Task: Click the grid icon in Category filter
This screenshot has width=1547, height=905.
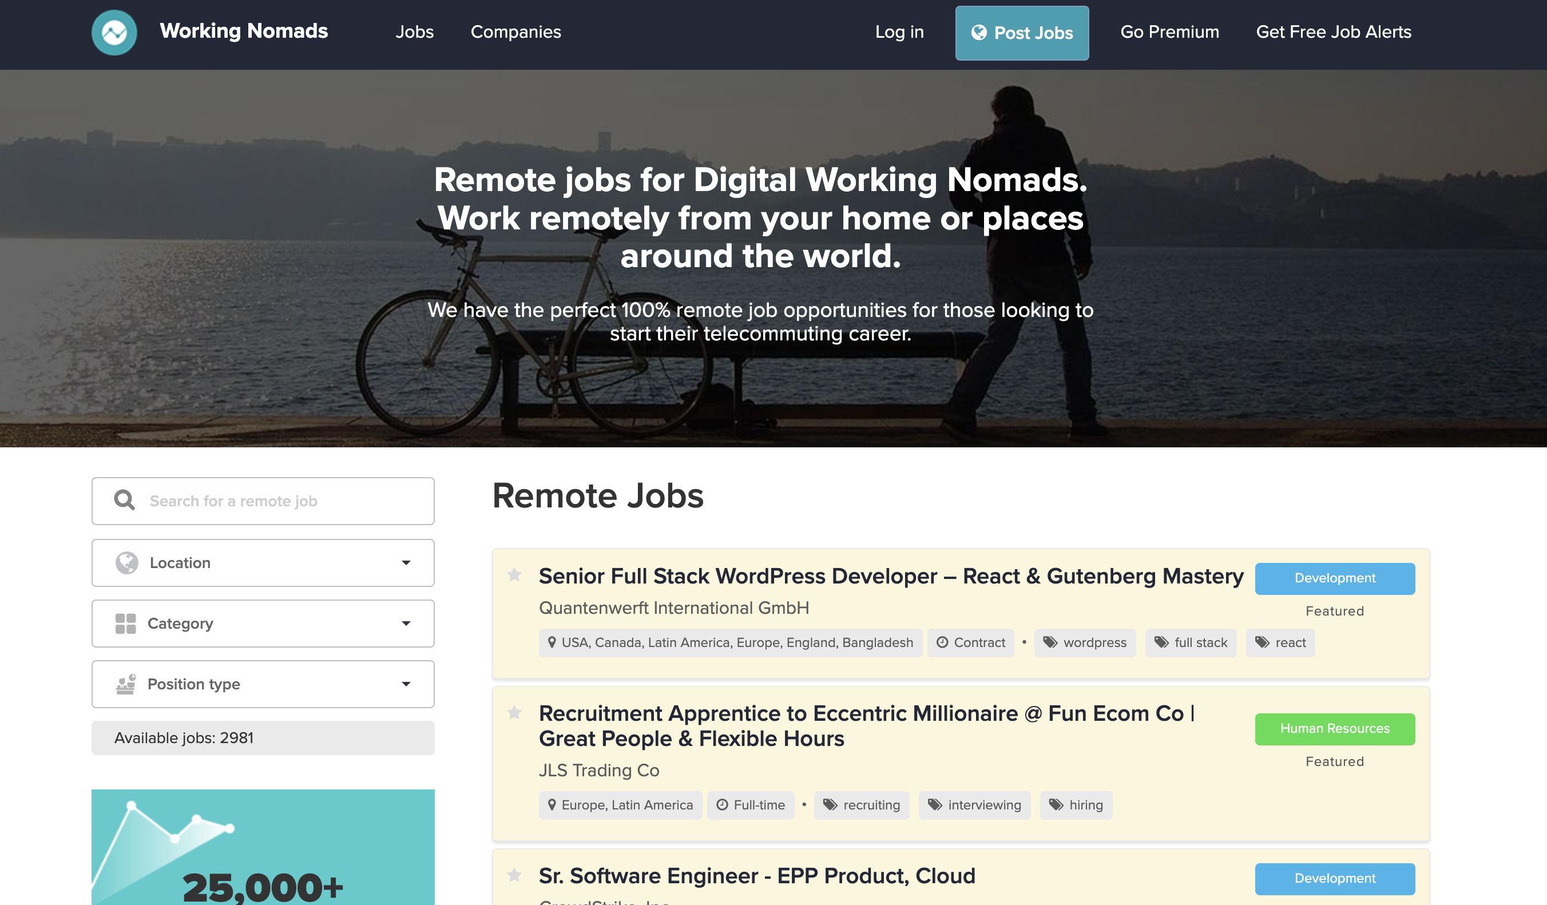Action: [x=125, y=623]
